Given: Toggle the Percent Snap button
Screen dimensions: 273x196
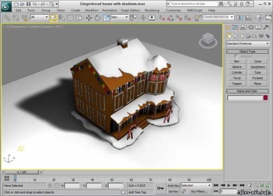Looking at the screenshot, I should point(179,18).
